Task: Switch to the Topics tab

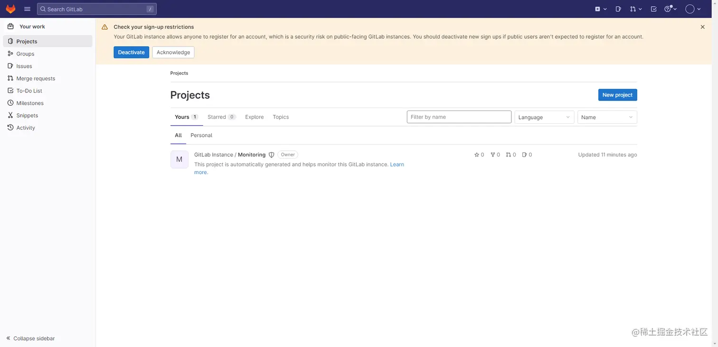Action: coord(281,117)
